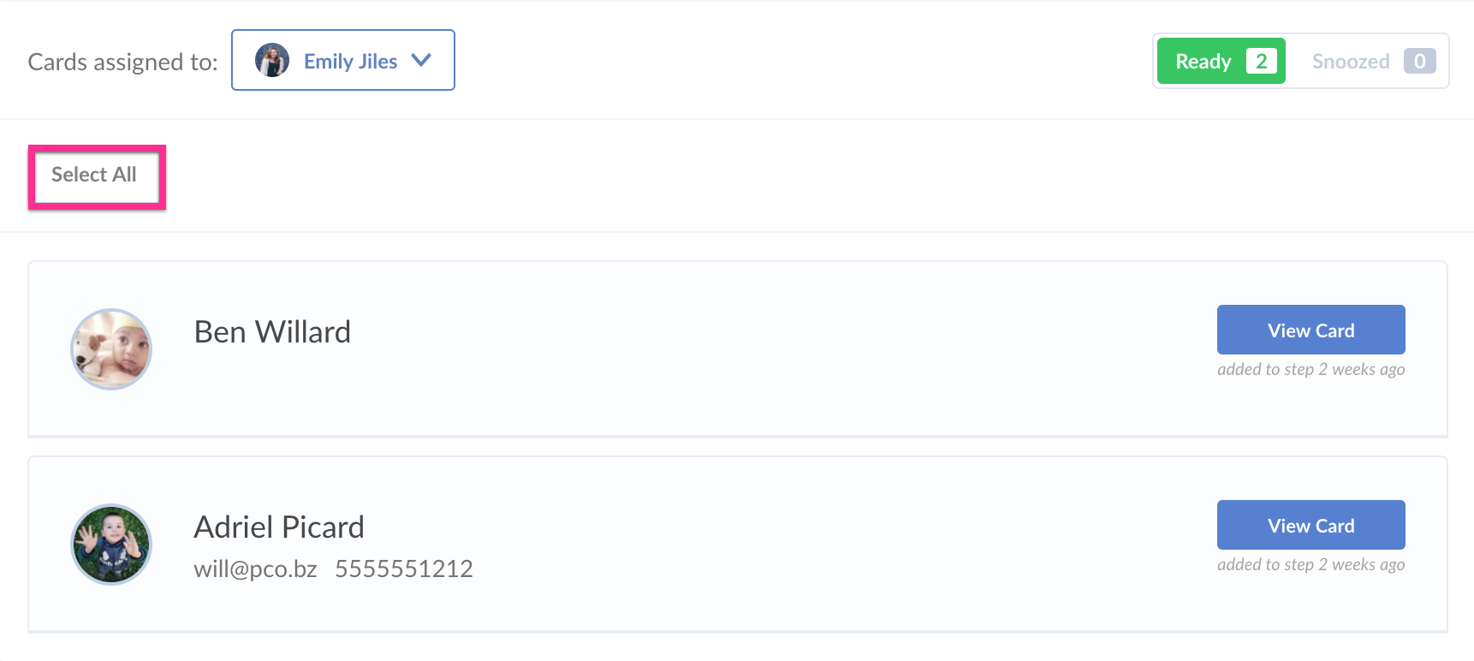Click Emily Jiles' avatar in the assignee selector
The image size is (1474, 661).
(x=271, y=61)
